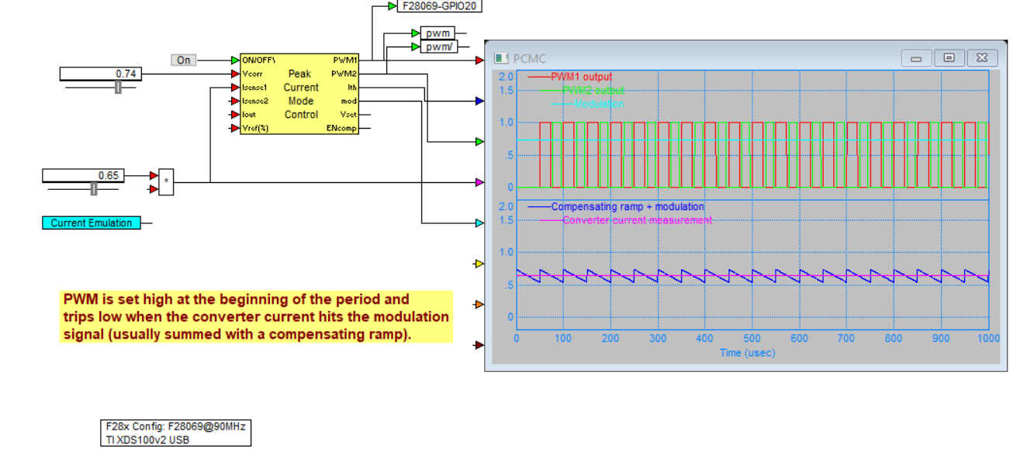Click the ON/OFF input pin of the controller block
This screenshot has height=469, width=1034.
[x=235, y=60]
